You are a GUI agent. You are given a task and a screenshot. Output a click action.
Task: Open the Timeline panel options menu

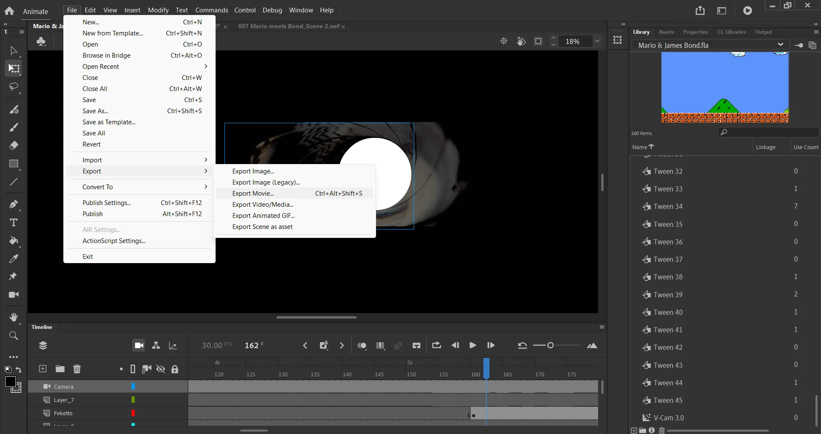coord(602,327)
